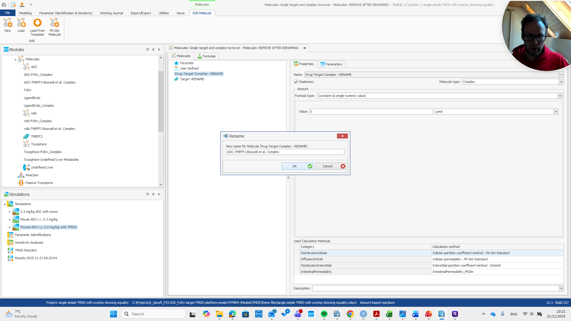This screenshot has height=321, width=571.
Task: Click the Passive Transports icon
Action: [21, 183]
